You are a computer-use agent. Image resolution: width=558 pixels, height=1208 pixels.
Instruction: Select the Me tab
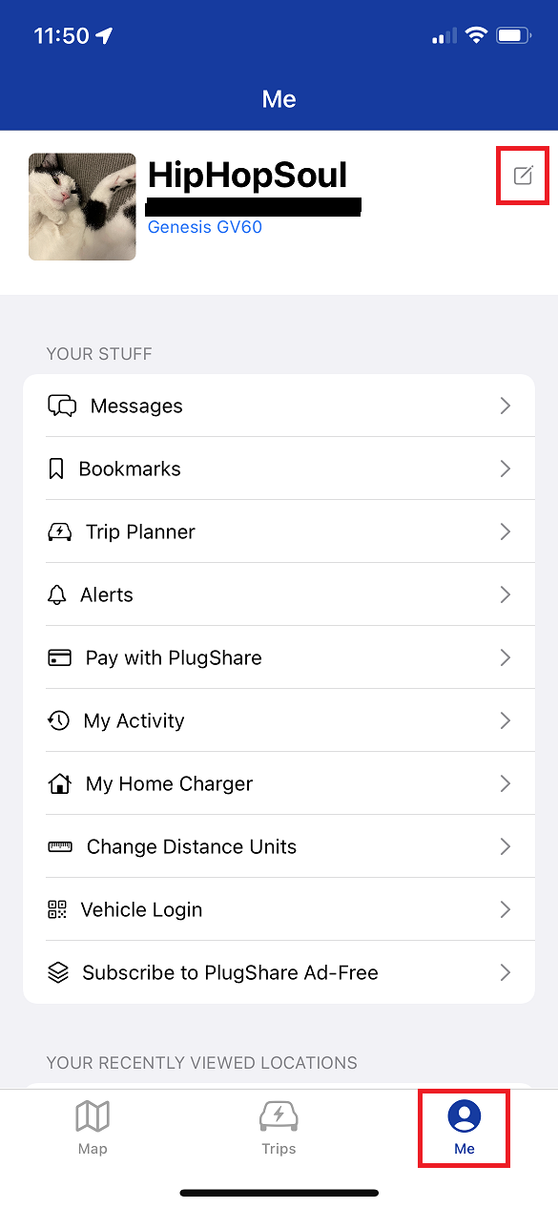click(x=465, y=1127)
